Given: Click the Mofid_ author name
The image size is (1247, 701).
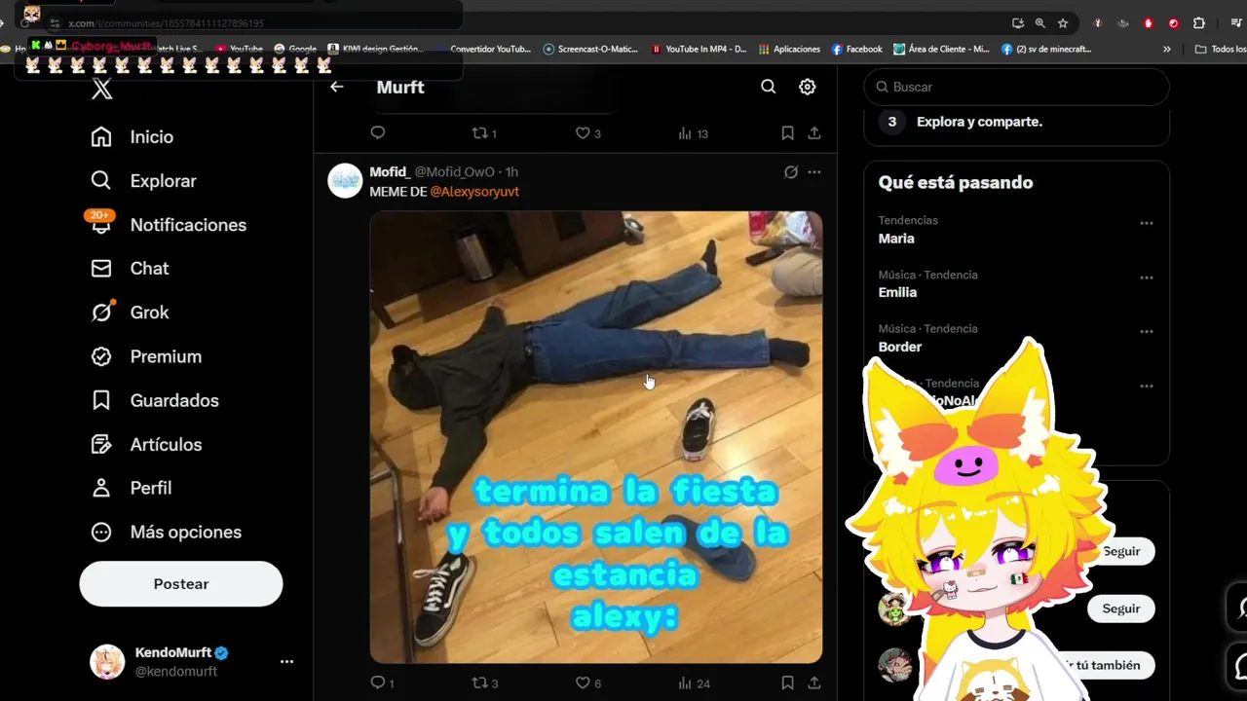Looking at the screenshot, I should [x=390, y=172].
